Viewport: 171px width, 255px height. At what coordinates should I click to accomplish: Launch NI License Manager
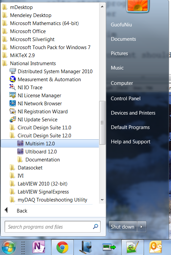click(35, 96)
